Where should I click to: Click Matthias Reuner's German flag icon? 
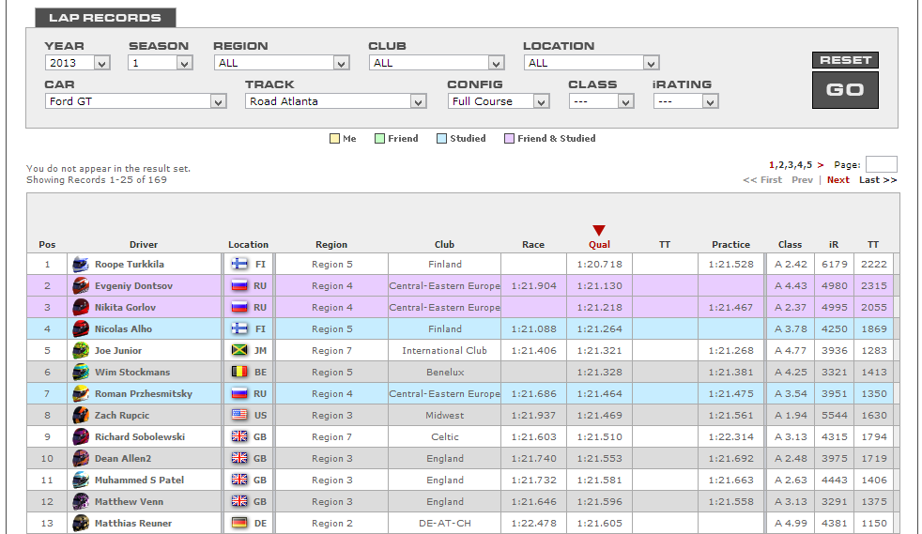(x=239, y=524)
